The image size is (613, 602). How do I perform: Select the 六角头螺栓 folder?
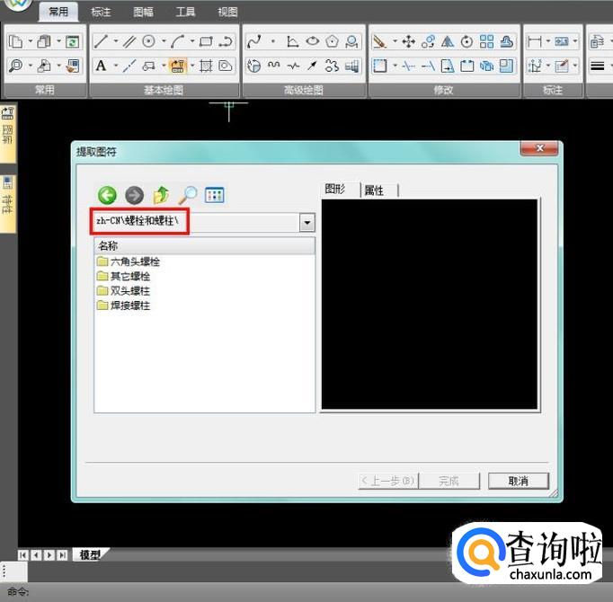click(135, 261)
